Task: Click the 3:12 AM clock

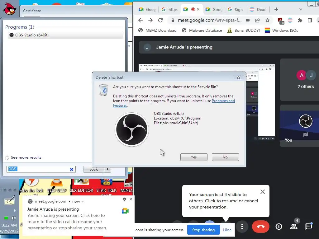Action: (9, 225)
